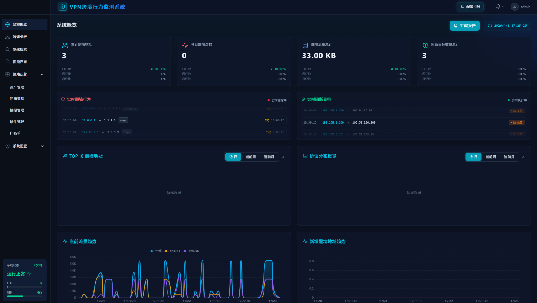Open 资产管理 submenu item
The height and width of the screenshot is (303, 537).
[17, 87]
